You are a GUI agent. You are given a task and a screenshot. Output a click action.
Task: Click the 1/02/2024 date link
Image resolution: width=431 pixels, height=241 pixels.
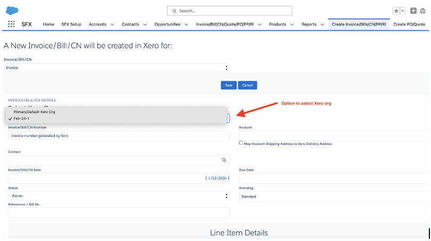[218, 178]
